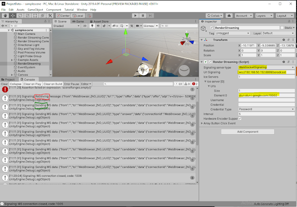Expand the Example Assets node
The height and width of the screenshot is (207, 297).
pyautogui.click(x=12, y=60)
